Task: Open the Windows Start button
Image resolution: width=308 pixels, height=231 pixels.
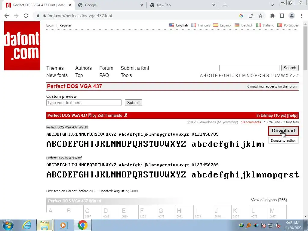Action: coord(8,225)
